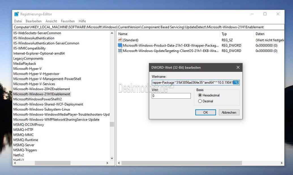Click the Registry Editor app icon in title bar
The height and width of the screenshot is (175, 293).
click(x=16, y=14)
